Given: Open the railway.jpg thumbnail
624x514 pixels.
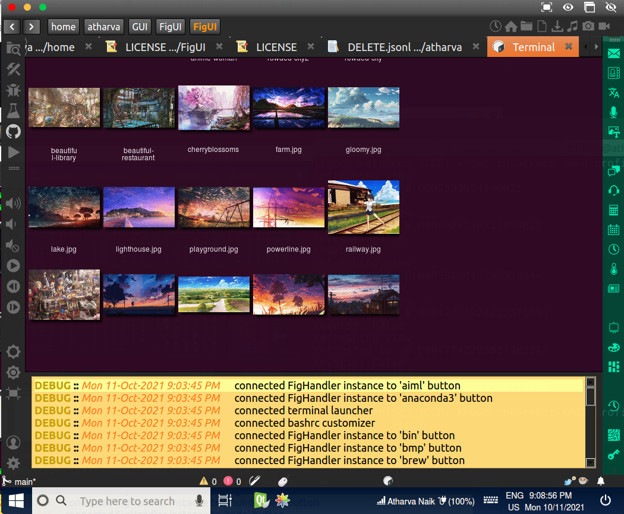Looking at the screenshot, I should tap(363, 207).
